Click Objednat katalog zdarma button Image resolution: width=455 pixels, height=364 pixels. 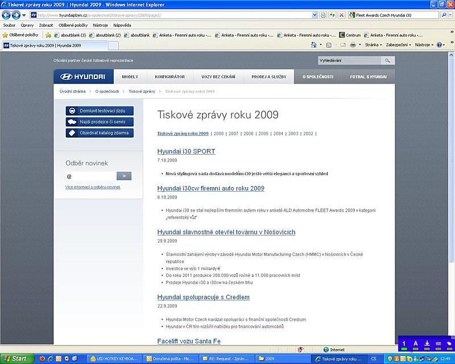tap(100, 133)
